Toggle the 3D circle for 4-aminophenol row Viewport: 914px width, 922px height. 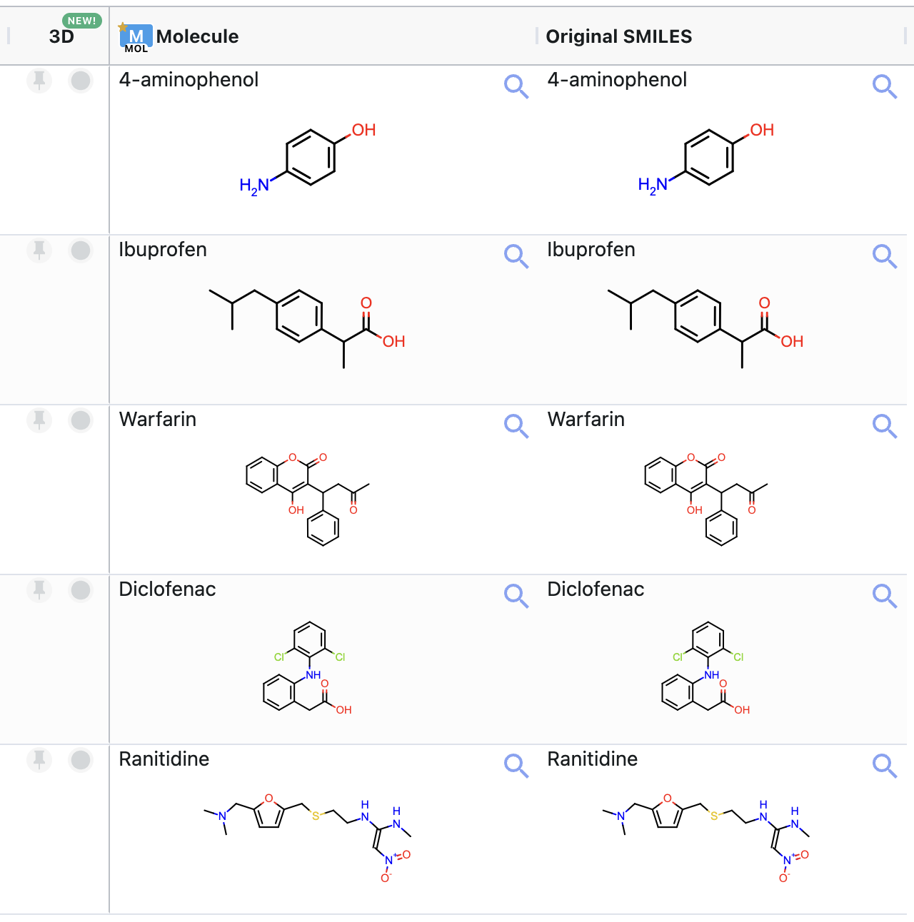tap(81, 81)
